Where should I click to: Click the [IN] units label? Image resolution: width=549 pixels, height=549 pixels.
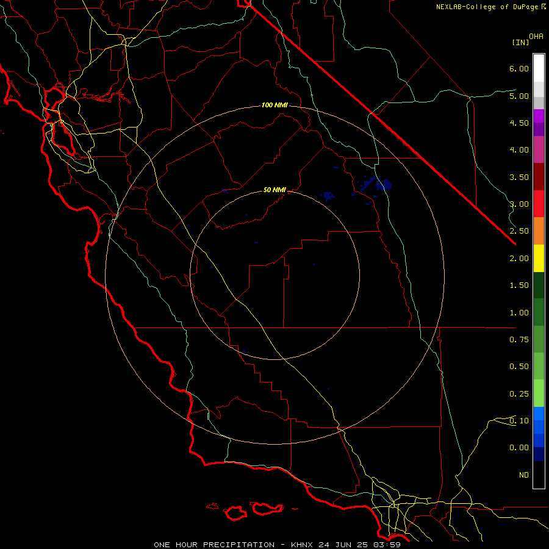(521, 42)
